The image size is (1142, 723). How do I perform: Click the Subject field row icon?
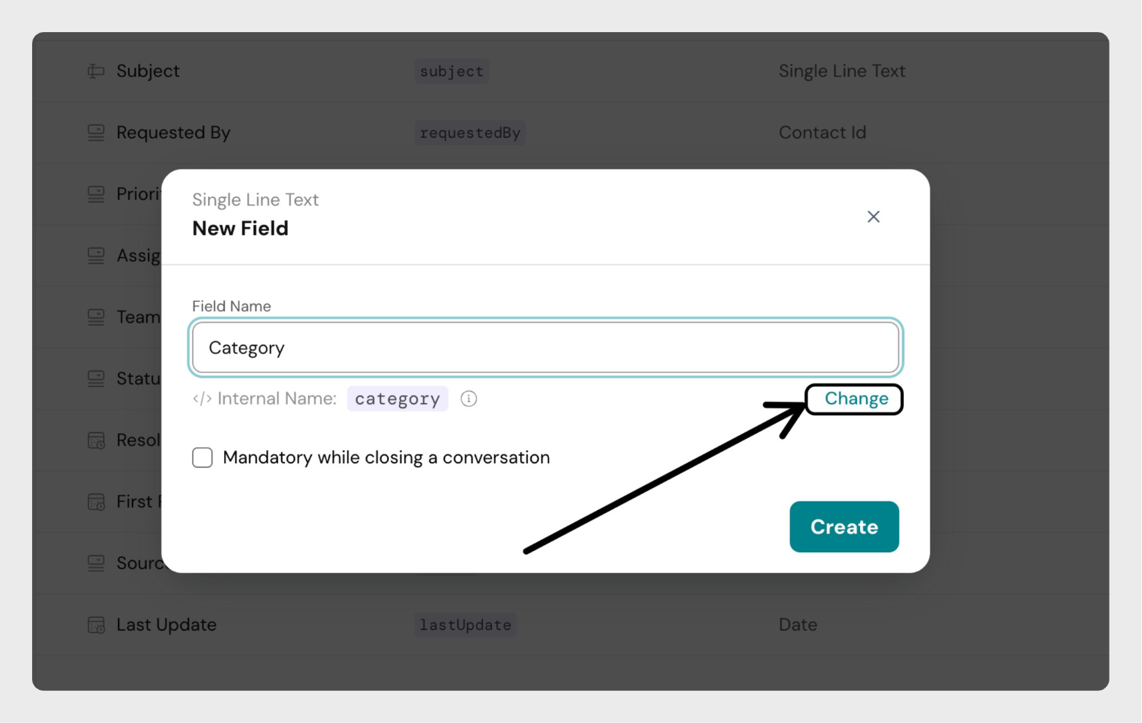(x=96, y=71)
